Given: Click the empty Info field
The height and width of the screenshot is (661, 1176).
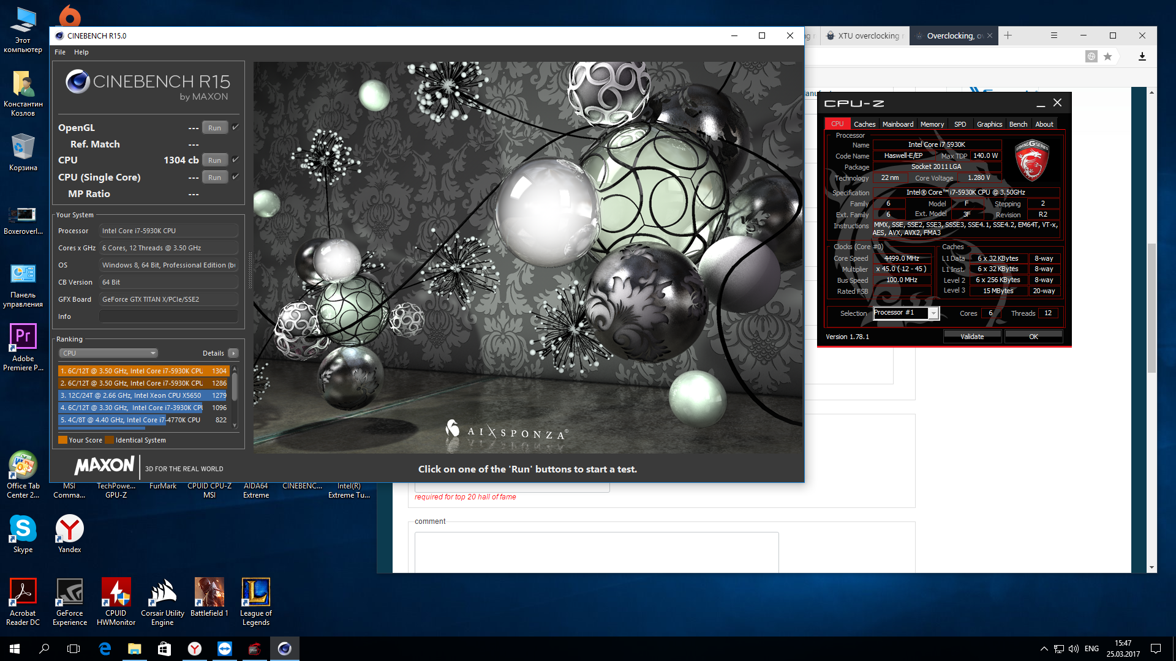Looking at the screenshot, I should coord(168,316).
